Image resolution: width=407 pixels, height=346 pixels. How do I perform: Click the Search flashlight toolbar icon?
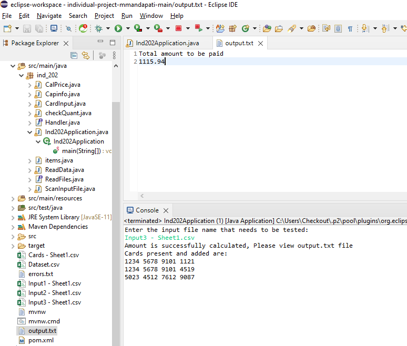[292, 28]
